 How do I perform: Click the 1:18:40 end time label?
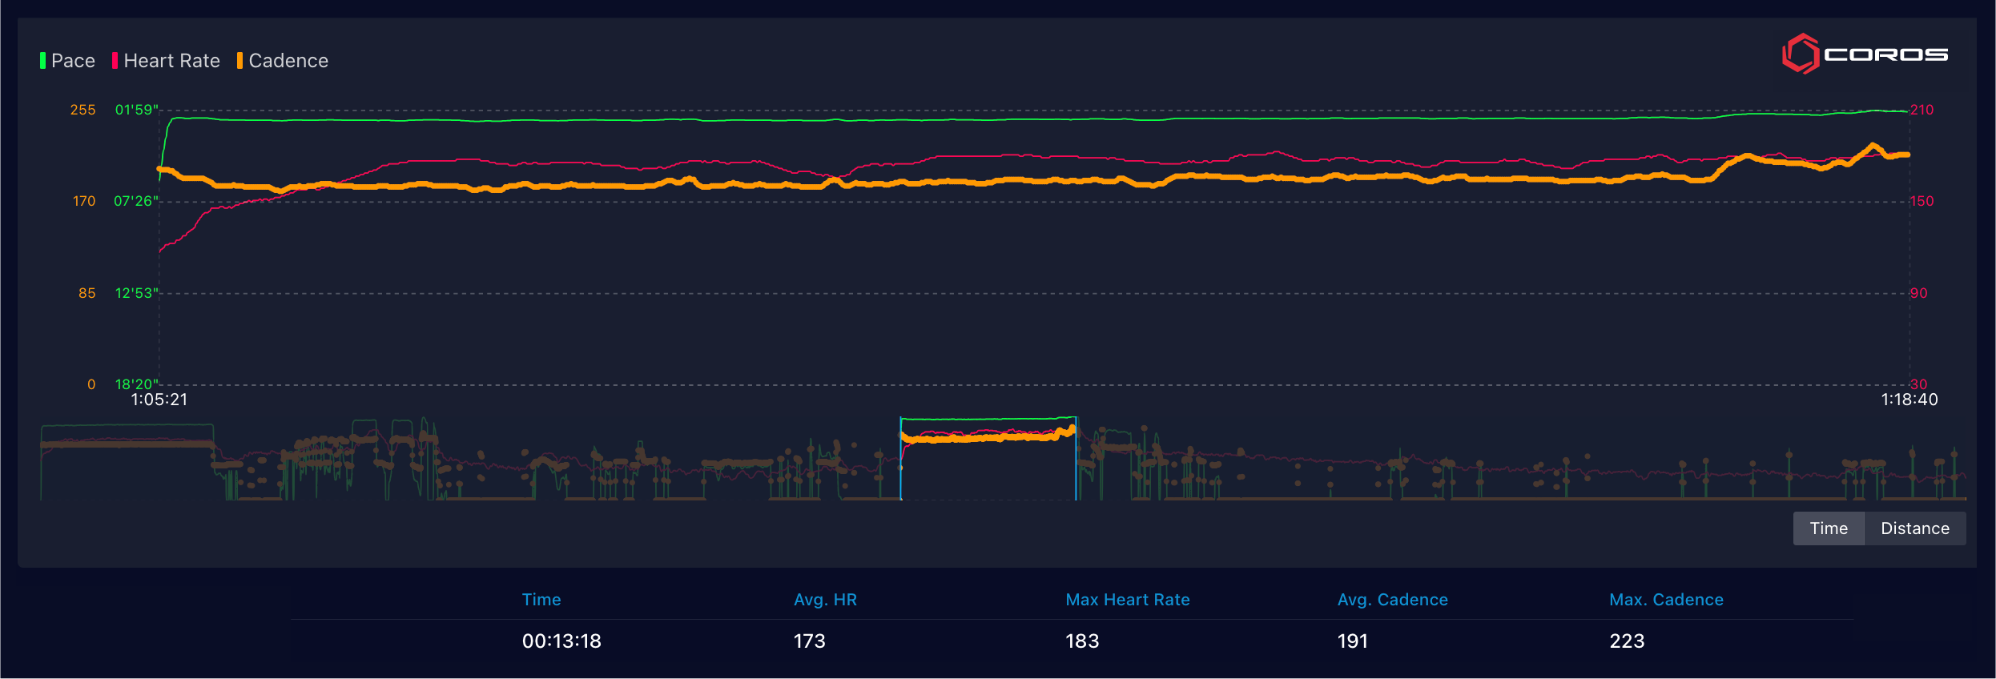click(x=1909, y=400)
